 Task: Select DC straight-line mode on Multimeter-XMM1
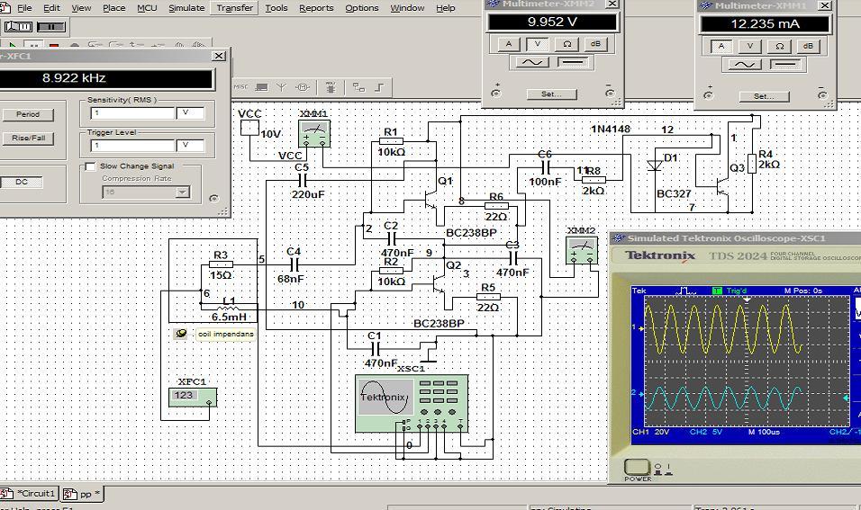click(x=786, y=65)
